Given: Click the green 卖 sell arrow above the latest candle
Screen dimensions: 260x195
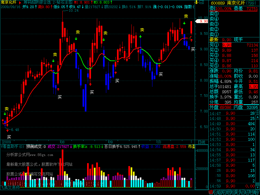Looking at the screenshot, I should 184,23.
